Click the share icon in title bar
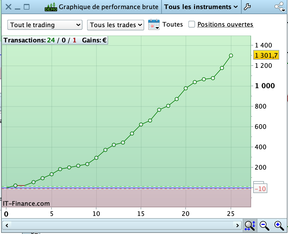Image resolution: width=288 pixels, height=234 pixels. [x=280, y=7]
